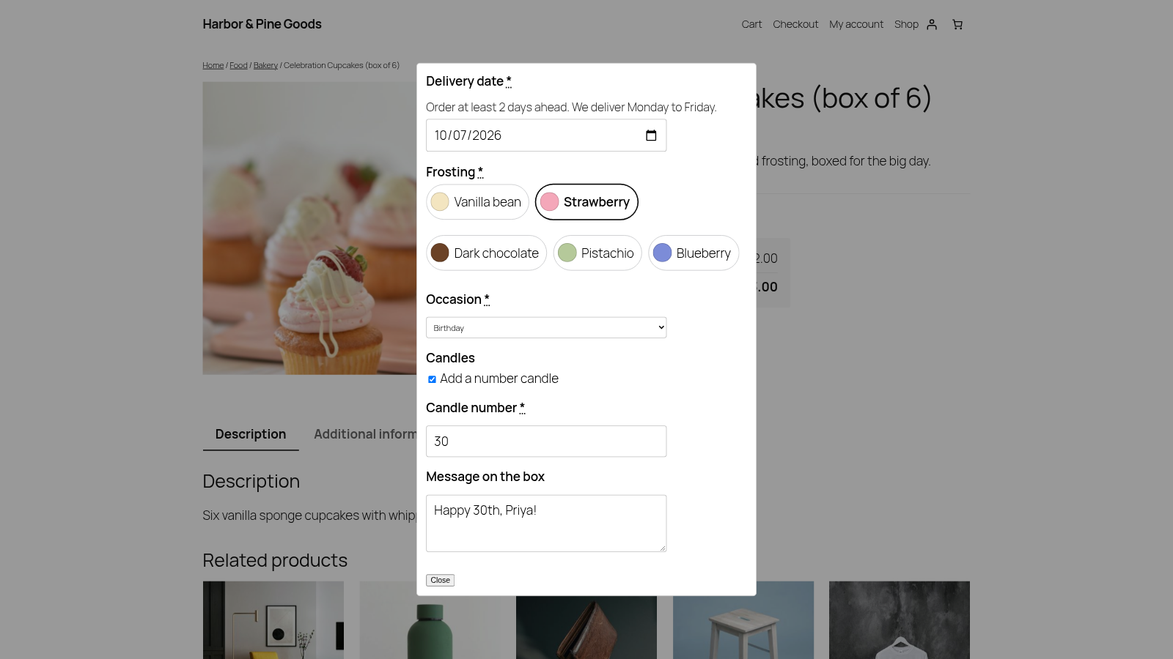Select Vanilla bean frosting option
Image resolution: width=1173 pixels, height=659 pixels.
[x=477, y=202]
